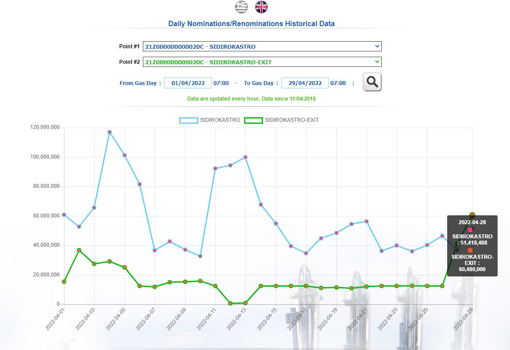Screen dimensions: 510x350
Task: Select the green line point on 2022-04-28
Action: pyautogui.click(x=472, y=215)
